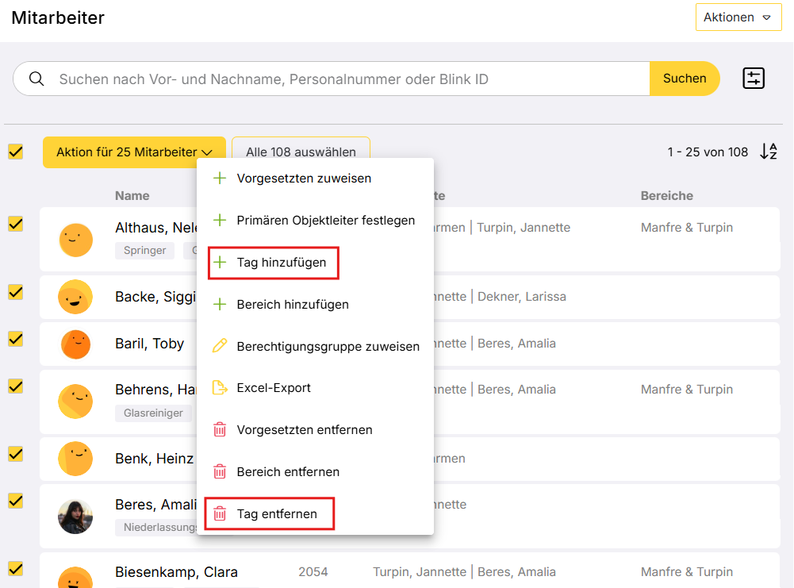Open the filter settings icon beside search
Viewport: 794px width, 588px height.
point(753,79)
